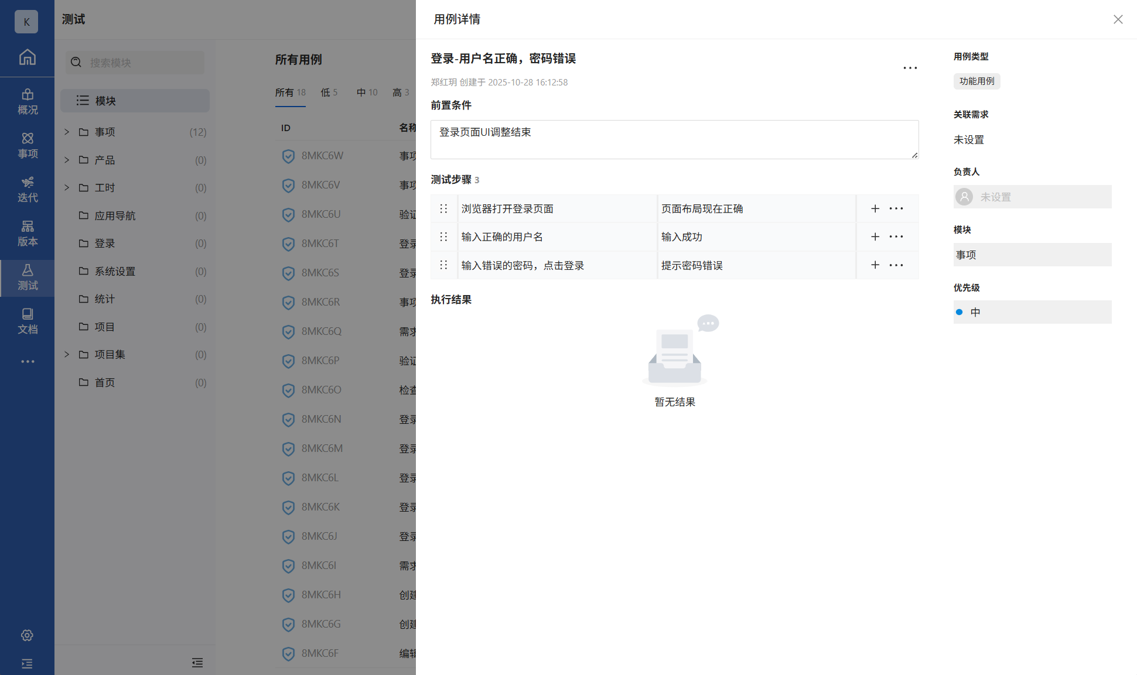This screenshot has height=675, width=1137.
Task: Open test case 8MKC6W in list
Action: [322, 156]
